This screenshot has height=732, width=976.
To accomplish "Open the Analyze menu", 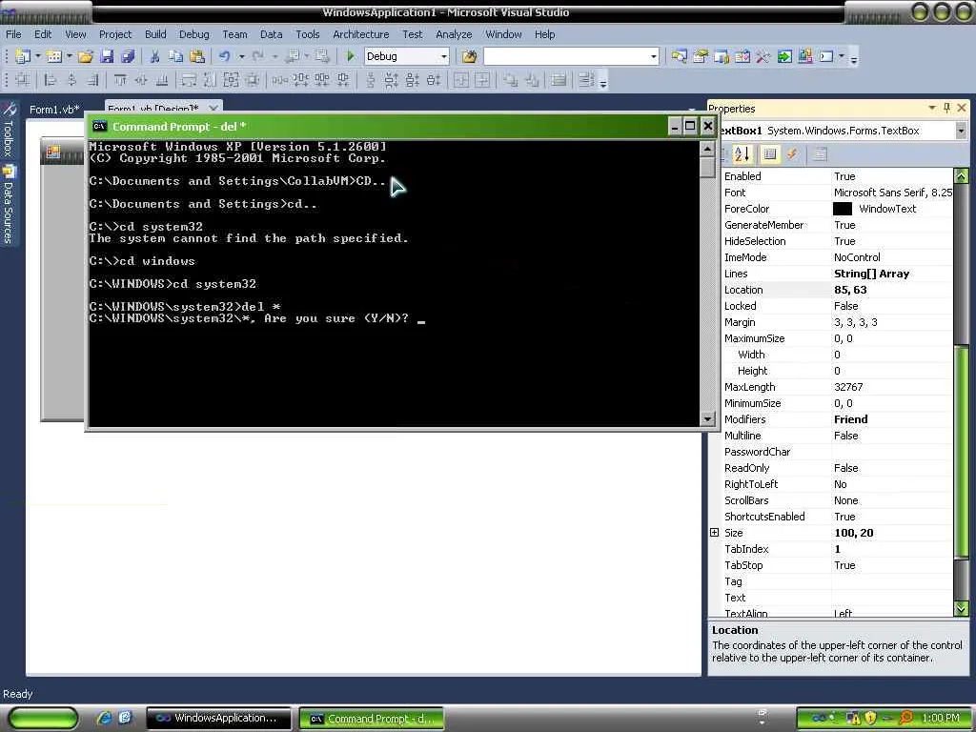I will [x=454, y=34].
